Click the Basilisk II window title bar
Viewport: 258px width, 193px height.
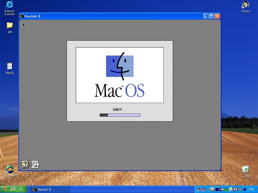[120, 16]
